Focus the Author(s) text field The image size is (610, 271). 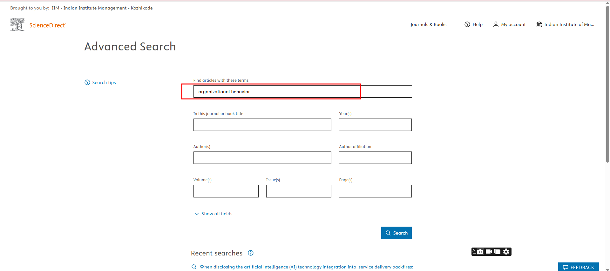point(262,158)
